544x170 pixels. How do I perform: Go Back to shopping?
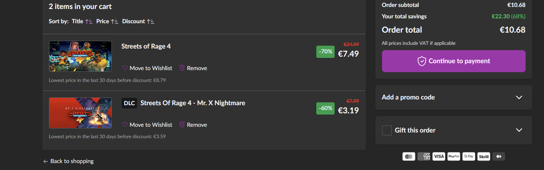click(68, 161)
